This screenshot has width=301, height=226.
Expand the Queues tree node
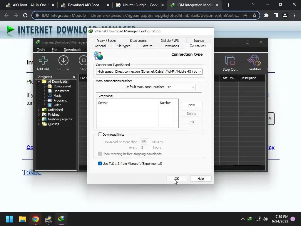pos(39,124)
